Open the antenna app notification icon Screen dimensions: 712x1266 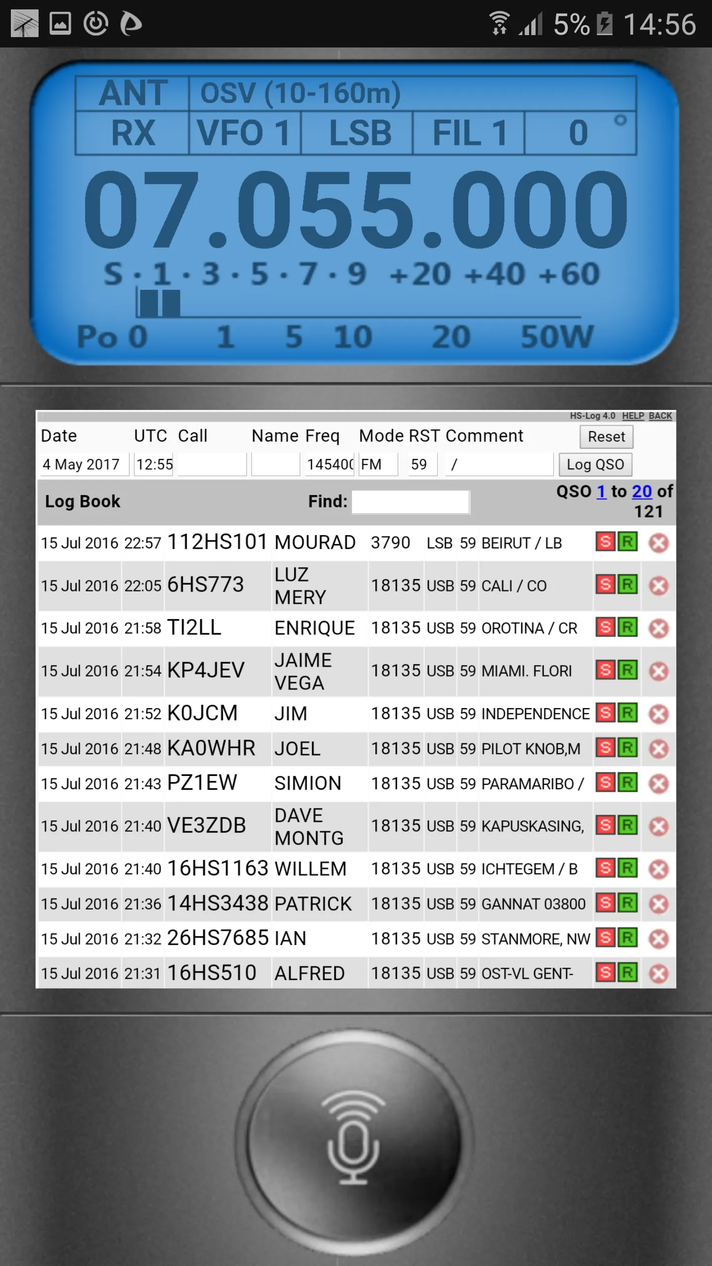click(x=25, y=23)
